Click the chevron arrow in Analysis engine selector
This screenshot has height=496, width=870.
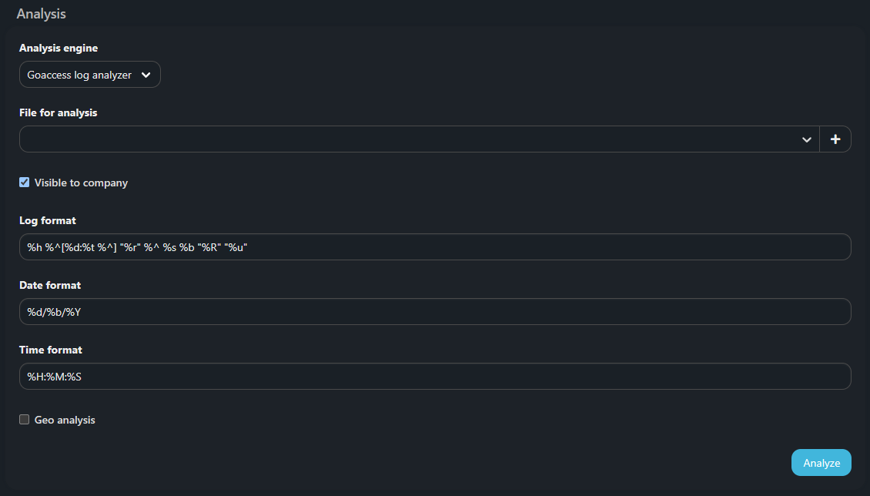tap(146, 75)
